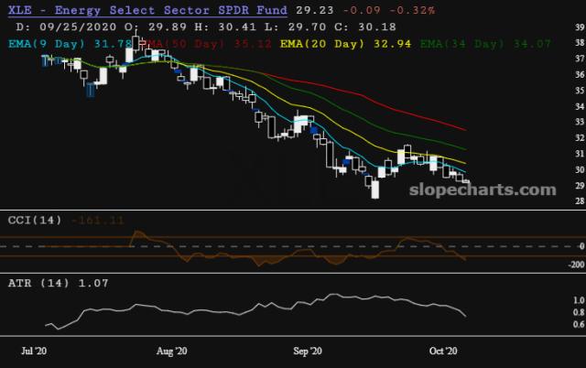Click the CCI -200 axis label
This screenshot has width=586, height=368.
pos(576,265)
